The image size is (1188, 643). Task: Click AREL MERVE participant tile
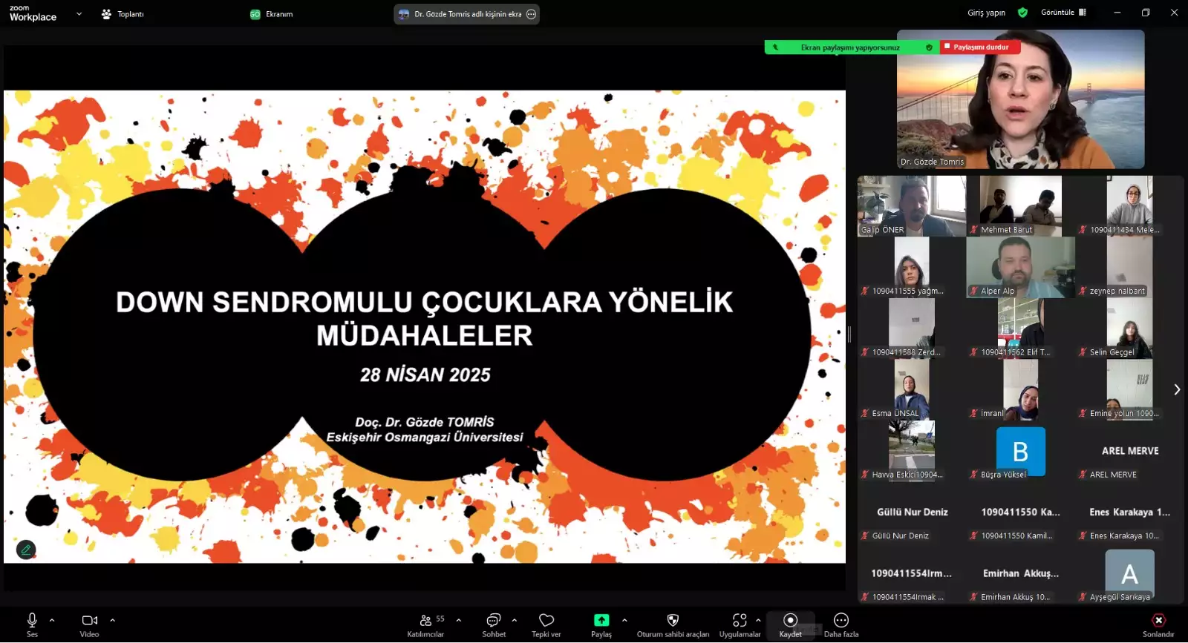[x=1129, y=451]
